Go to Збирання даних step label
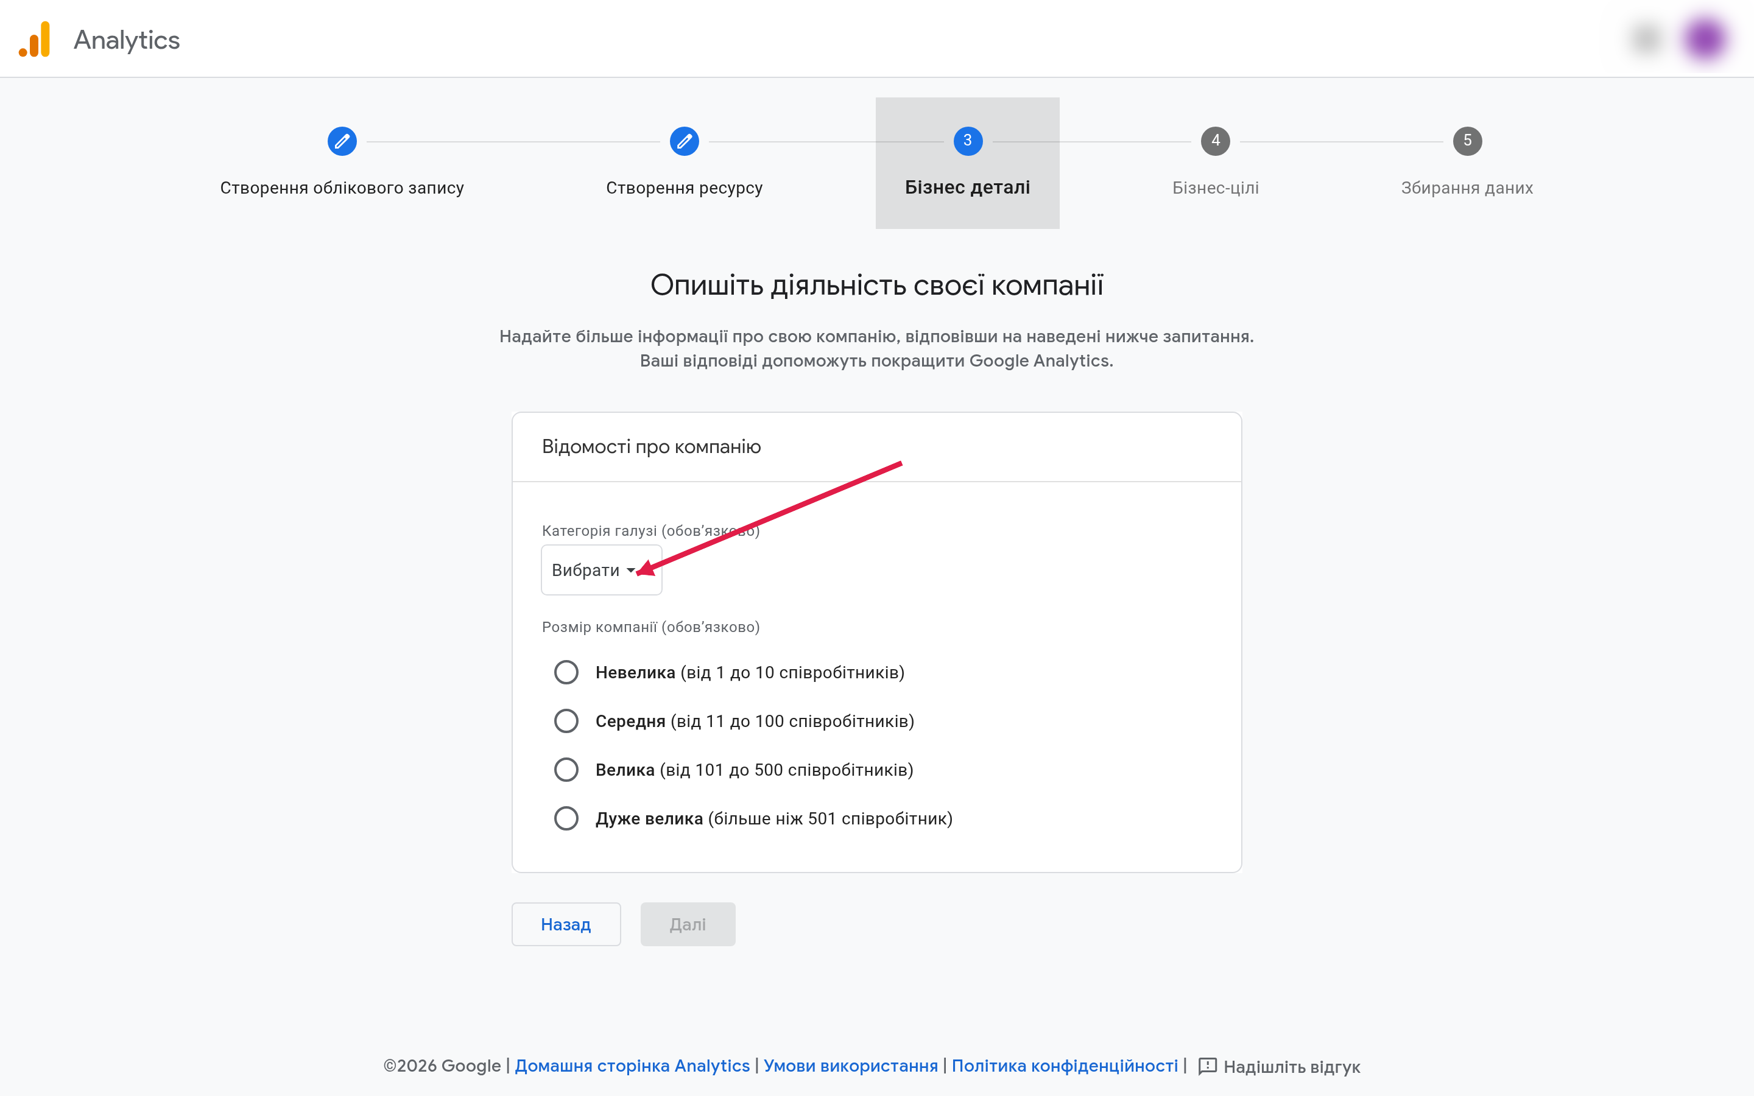The width and height of the screenshot is (1754, 1096). (x=1467, y=188)
